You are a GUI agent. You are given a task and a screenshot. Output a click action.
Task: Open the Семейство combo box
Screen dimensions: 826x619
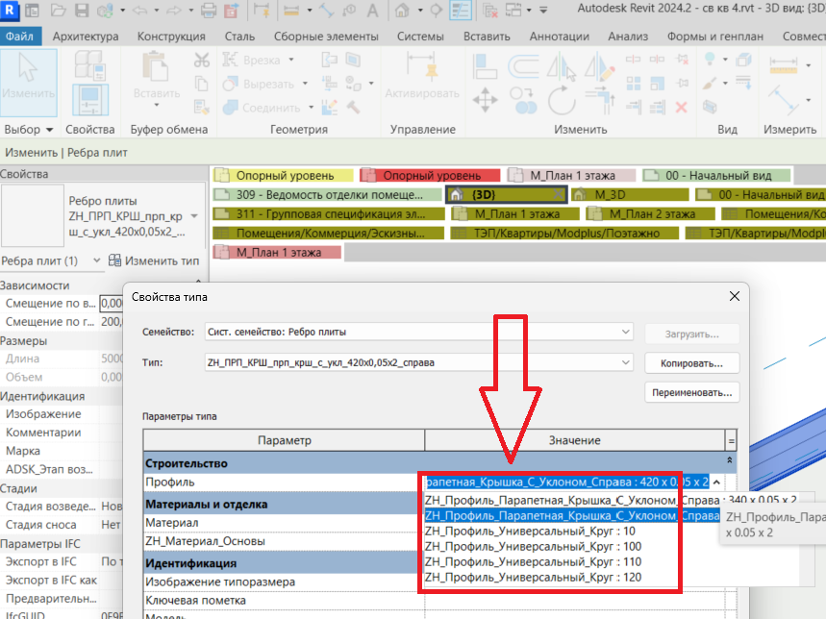point(419,333)
